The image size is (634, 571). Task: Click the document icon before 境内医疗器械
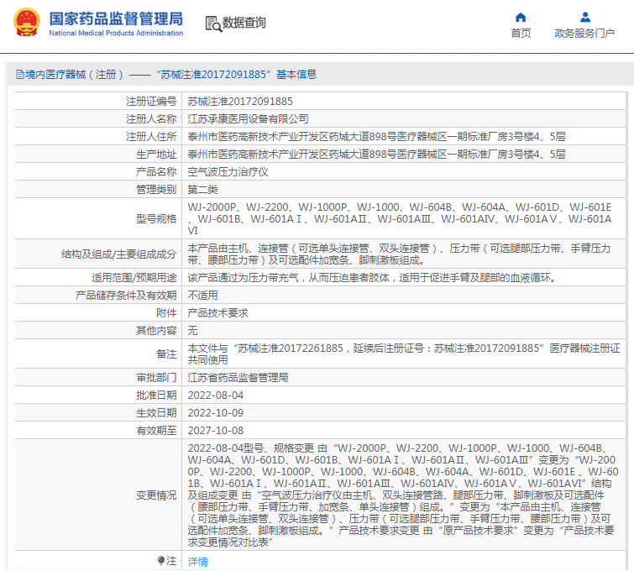point(20,75)
